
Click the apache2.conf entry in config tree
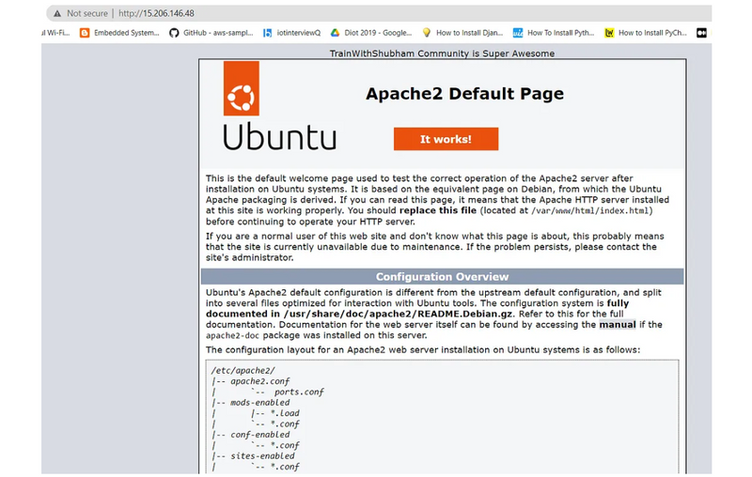point(244,380)
